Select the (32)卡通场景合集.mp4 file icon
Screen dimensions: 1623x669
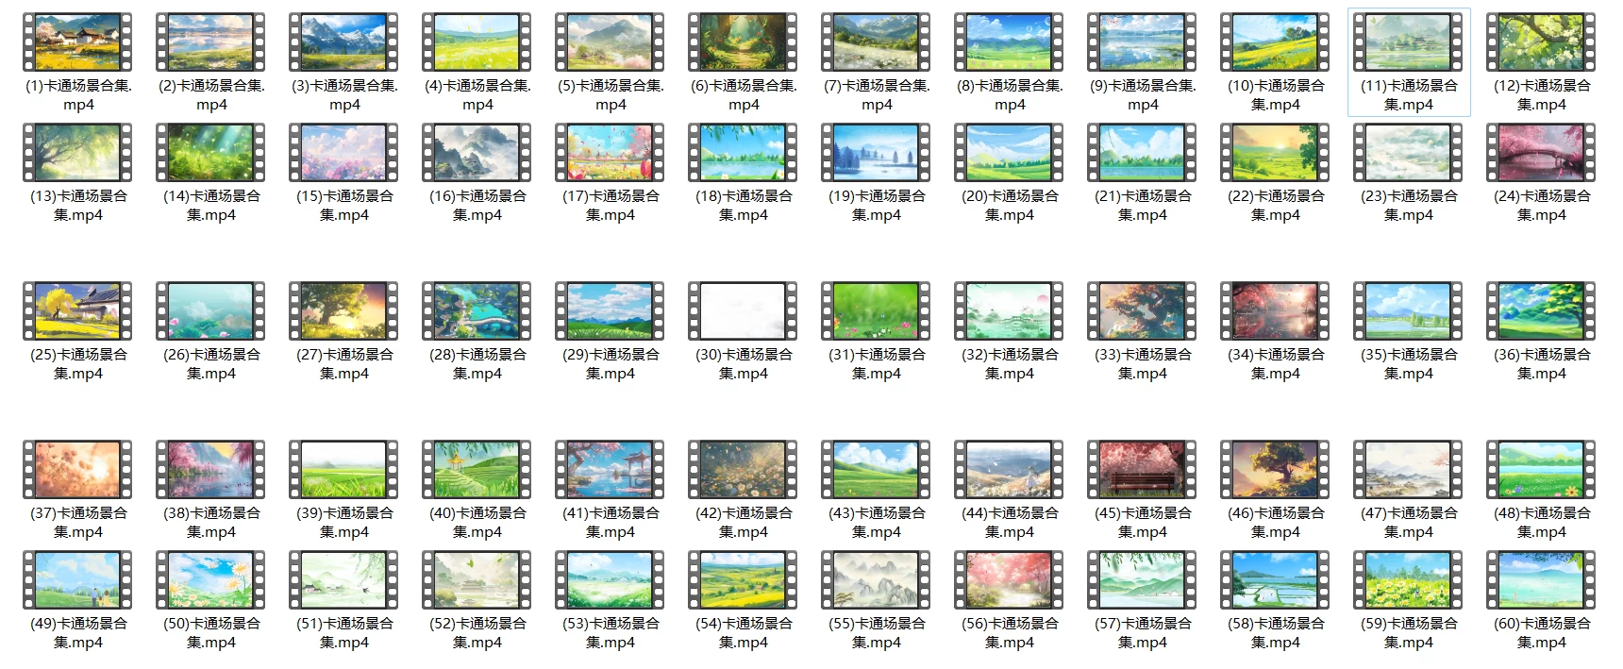[1010, 310]
